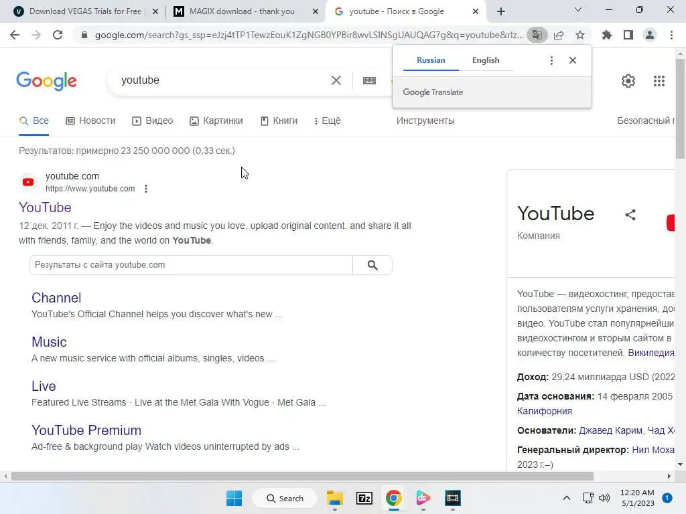Viewport: 686px width, 514px height.
Task: Select English in the translate popup
Action: click(486, 60)
